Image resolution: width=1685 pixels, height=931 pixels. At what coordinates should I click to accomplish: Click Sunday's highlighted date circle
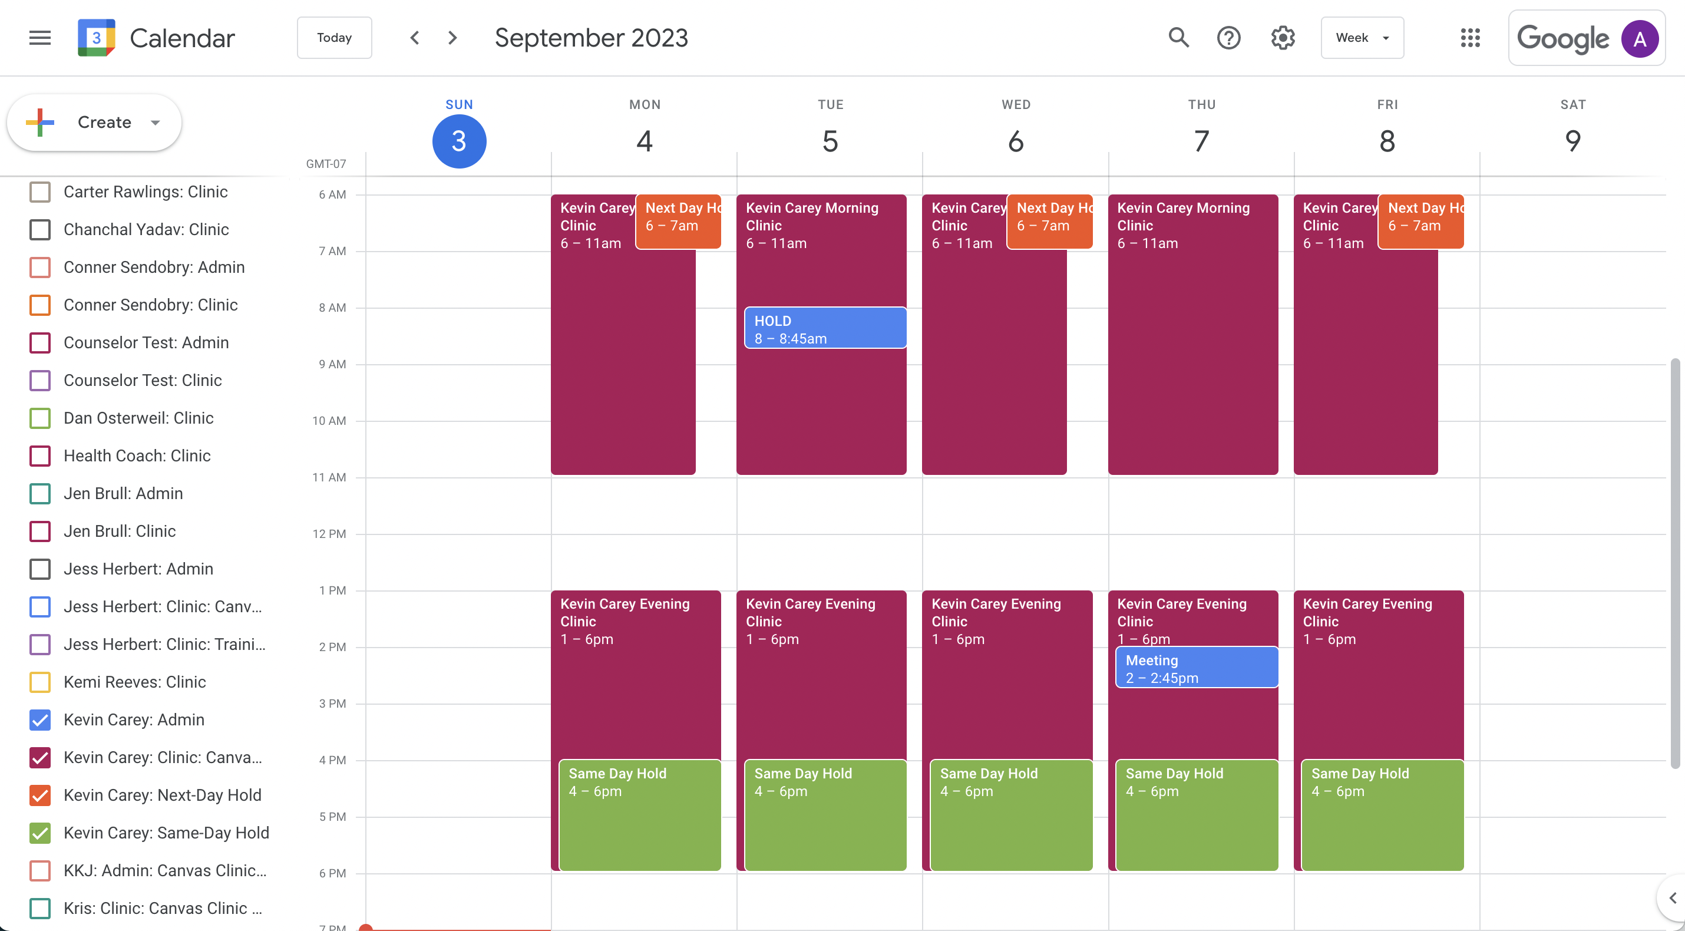(458, 141)
